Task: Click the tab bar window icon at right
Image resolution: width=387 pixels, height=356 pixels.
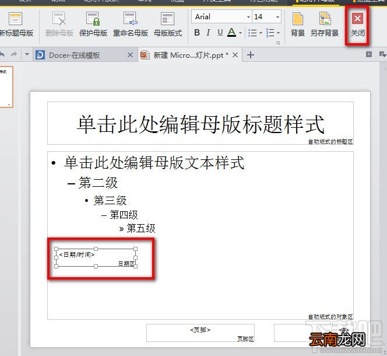Action: (369, 54)
